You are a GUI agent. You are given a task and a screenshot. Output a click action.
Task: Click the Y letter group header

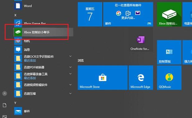tap(15, 103)
